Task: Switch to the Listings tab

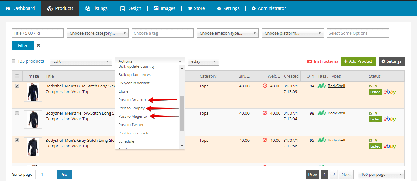Action: point(97,8)
